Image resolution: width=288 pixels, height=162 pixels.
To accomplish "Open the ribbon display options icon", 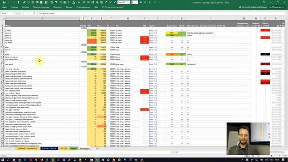I will point(264,2).
